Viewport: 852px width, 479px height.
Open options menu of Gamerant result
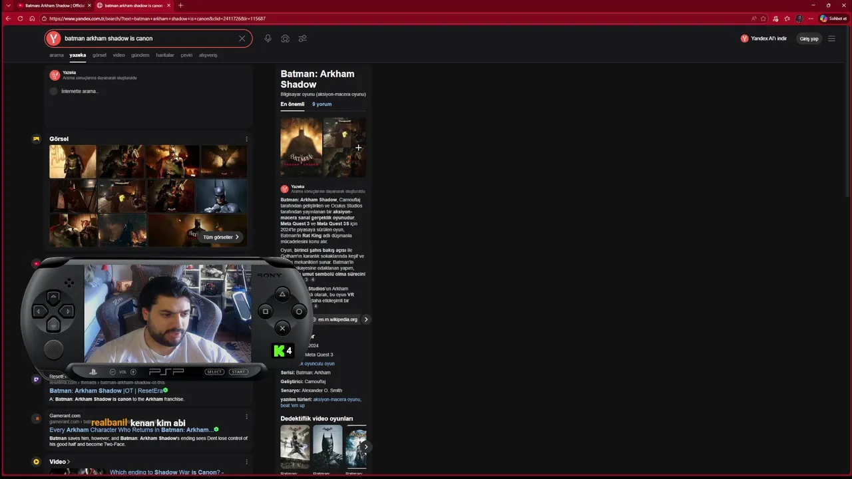click(x=246, y=416)
